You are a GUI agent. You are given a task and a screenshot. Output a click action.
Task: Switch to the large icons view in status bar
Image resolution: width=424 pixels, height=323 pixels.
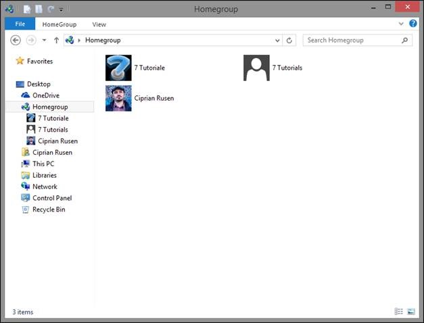(410, 312)
